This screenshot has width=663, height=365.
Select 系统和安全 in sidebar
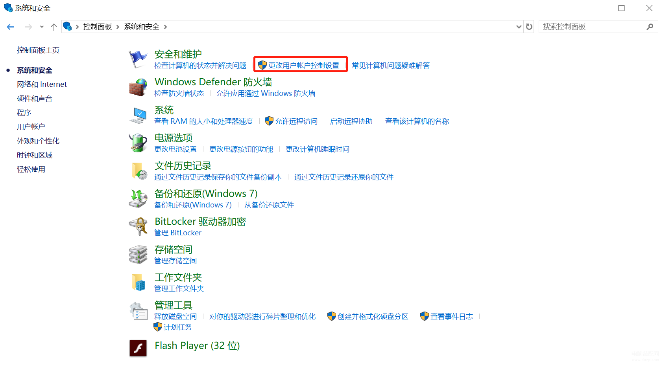(x=35, y=70)
